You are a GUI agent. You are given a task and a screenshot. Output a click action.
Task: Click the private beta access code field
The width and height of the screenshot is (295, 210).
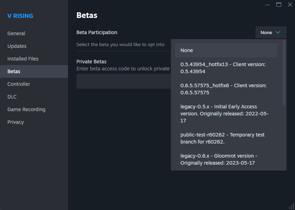point(123,81)
